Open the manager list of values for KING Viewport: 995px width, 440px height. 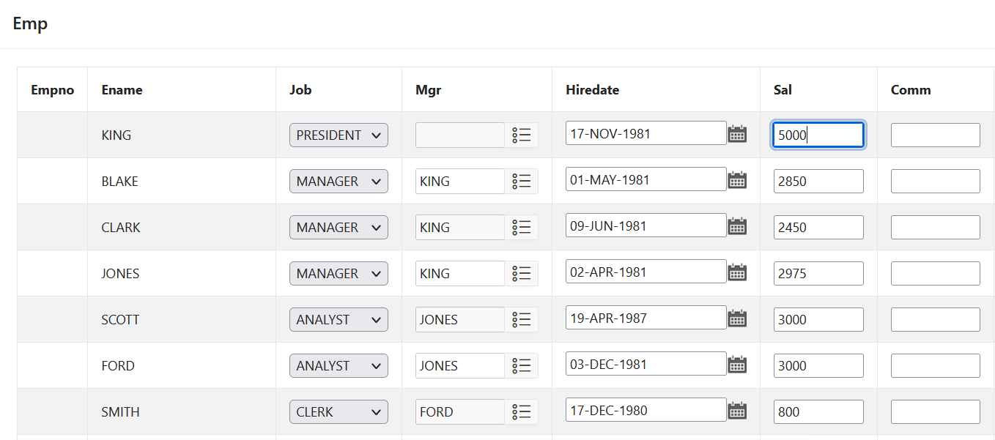tap(522, 134)
